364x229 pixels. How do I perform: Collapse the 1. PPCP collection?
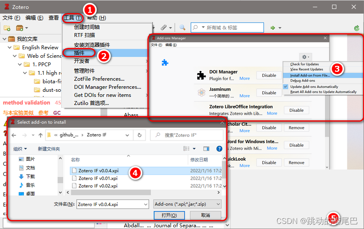[20, 65]
